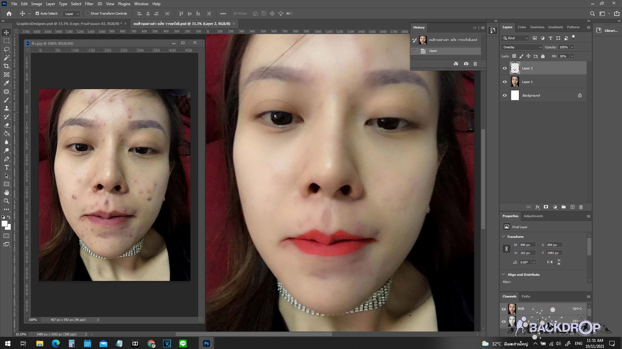622x349 pixels.
Task: Switch to GraphicsDesigner.psd document tab
Action: [x=69, y=24]
